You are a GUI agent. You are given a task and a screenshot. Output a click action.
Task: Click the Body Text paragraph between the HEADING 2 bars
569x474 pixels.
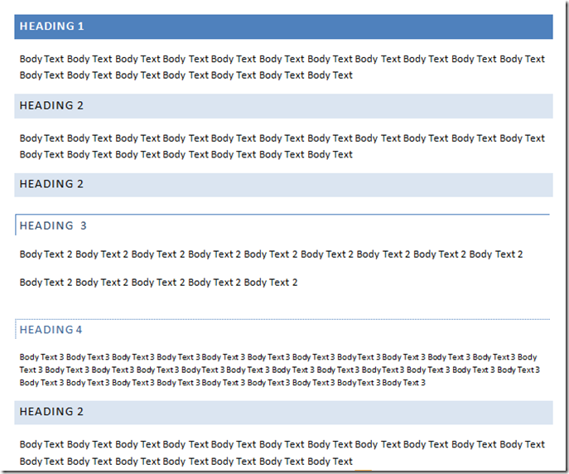coord(282,147)
